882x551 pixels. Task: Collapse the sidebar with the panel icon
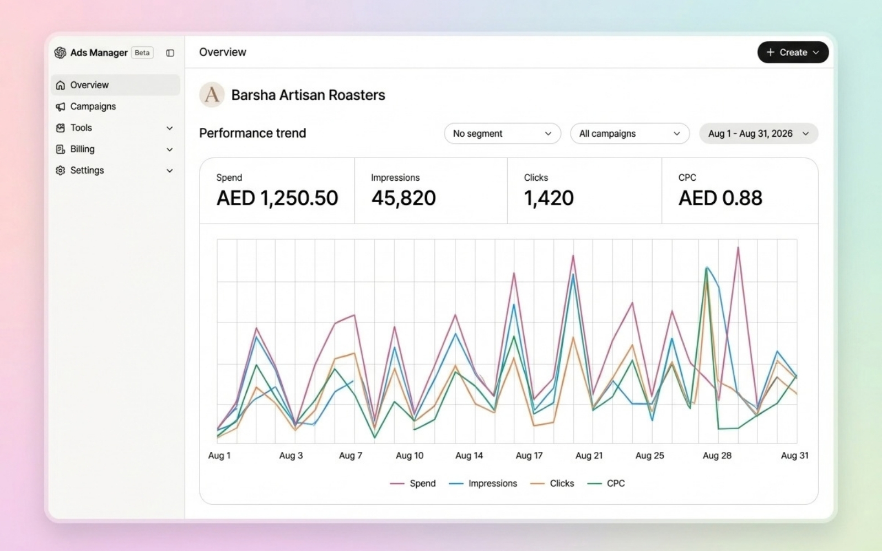(170, 53)
